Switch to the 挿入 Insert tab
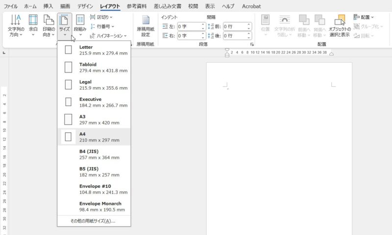Image resolution: width=392 pixels, height=235 pixels. point(48,6)
